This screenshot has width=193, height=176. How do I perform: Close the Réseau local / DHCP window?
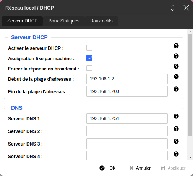186,8
